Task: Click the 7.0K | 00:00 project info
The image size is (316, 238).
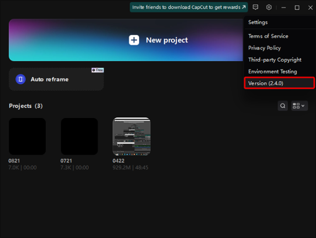Action: point(22,168)
